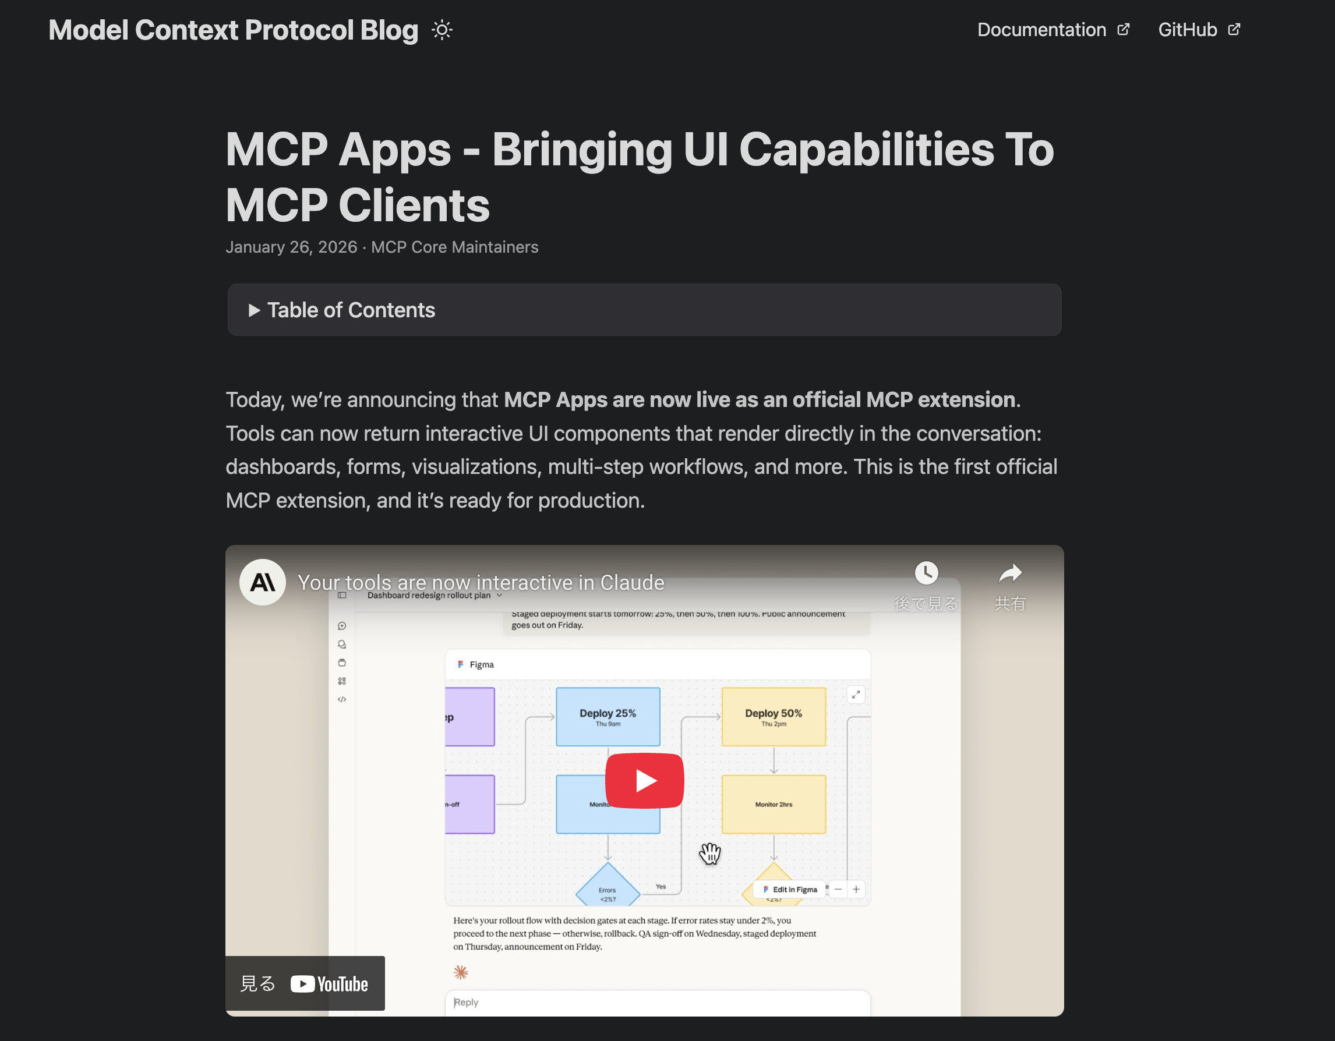Open Documentation from the header navigation
Viewport: 1335px width, 1041px height.
[1041, 29]
